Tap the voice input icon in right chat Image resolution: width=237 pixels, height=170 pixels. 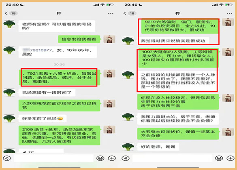(126, 158)
